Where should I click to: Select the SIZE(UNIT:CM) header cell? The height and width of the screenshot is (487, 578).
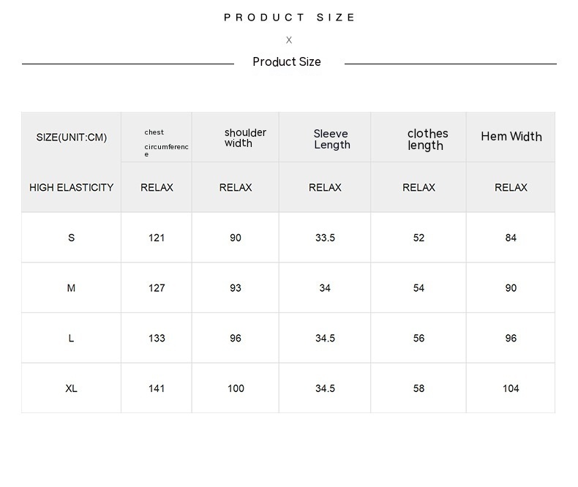[72, 137]
